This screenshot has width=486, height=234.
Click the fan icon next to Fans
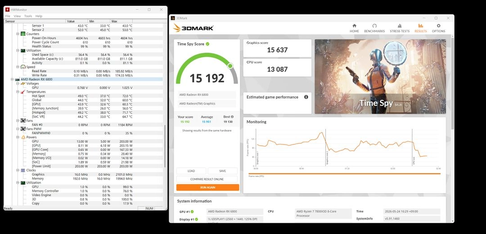pos(23,121)
